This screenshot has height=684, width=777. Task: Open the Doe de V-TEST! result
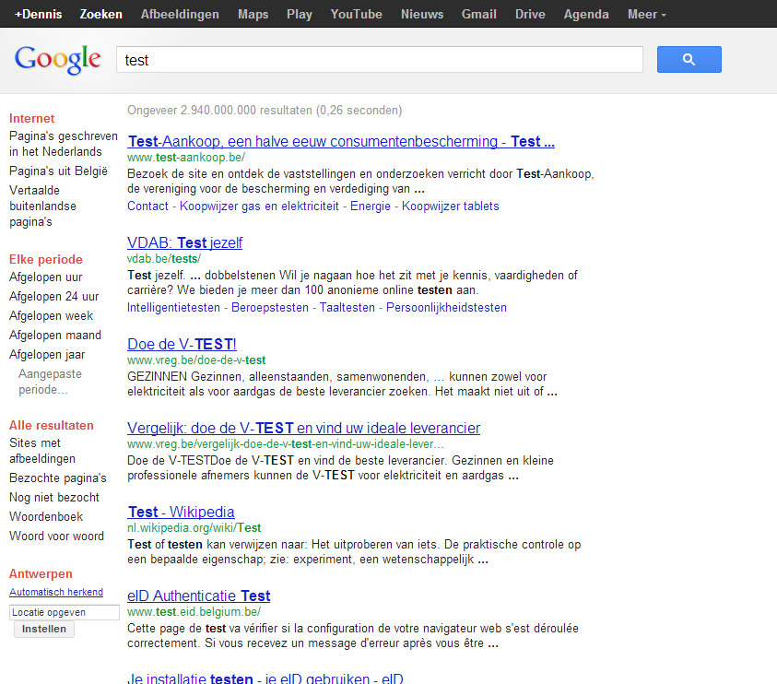click(x=182, y=342)
